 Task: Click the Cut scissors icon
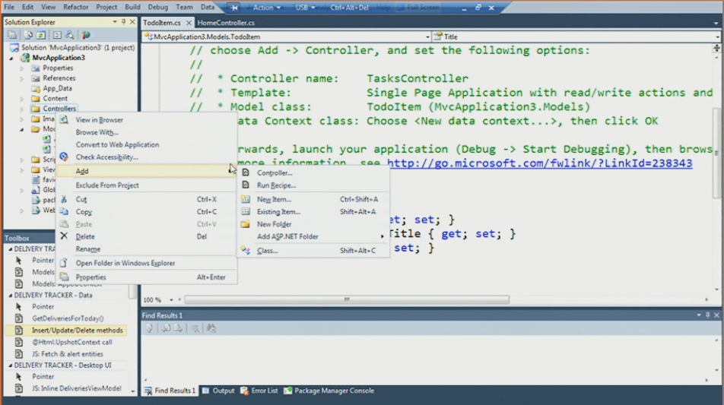click(64, 199)
